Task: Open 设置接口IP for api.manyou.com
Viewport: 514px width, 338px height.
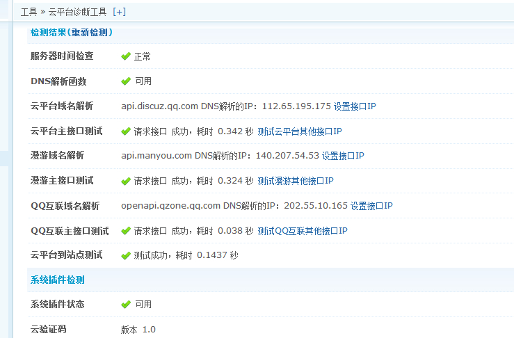Action: coord(343,156)
